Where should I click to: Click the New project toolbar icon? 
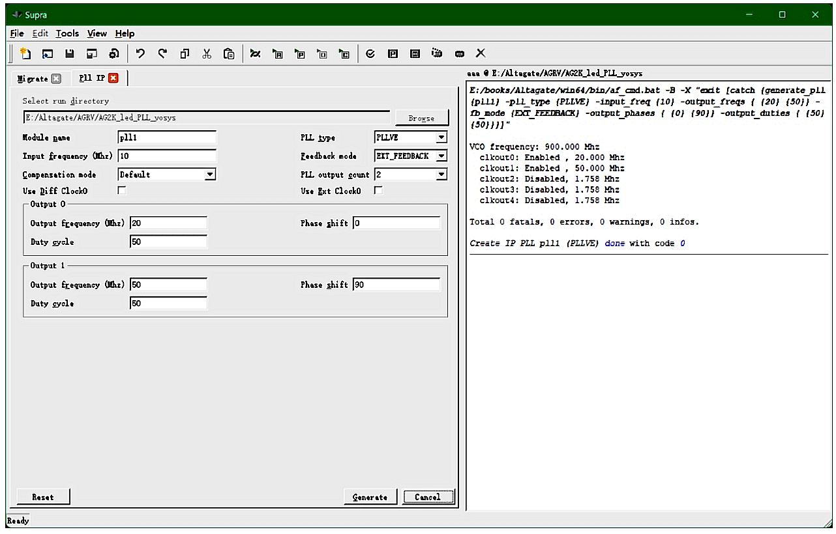(25, 53)
